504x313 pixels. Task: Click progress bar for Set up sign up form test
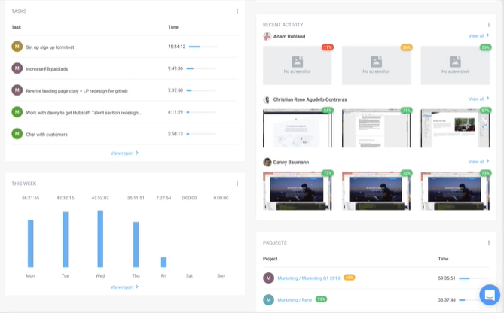203,47
